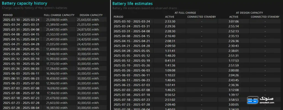Select the 21,389/00 mWh full charge value
Screen dimensions: 283x110
tap(57, 25)
